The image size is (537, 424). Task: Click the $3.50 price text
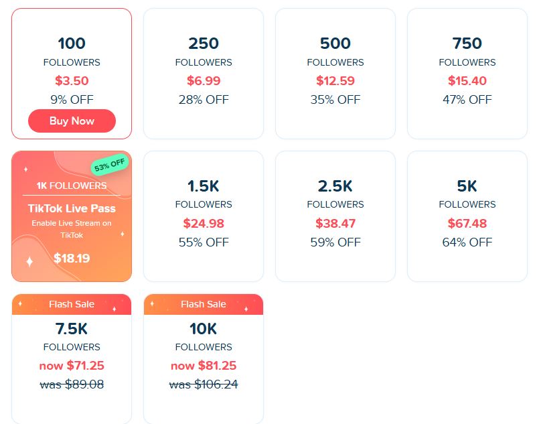pyautogui.click(x=72, y=81)
